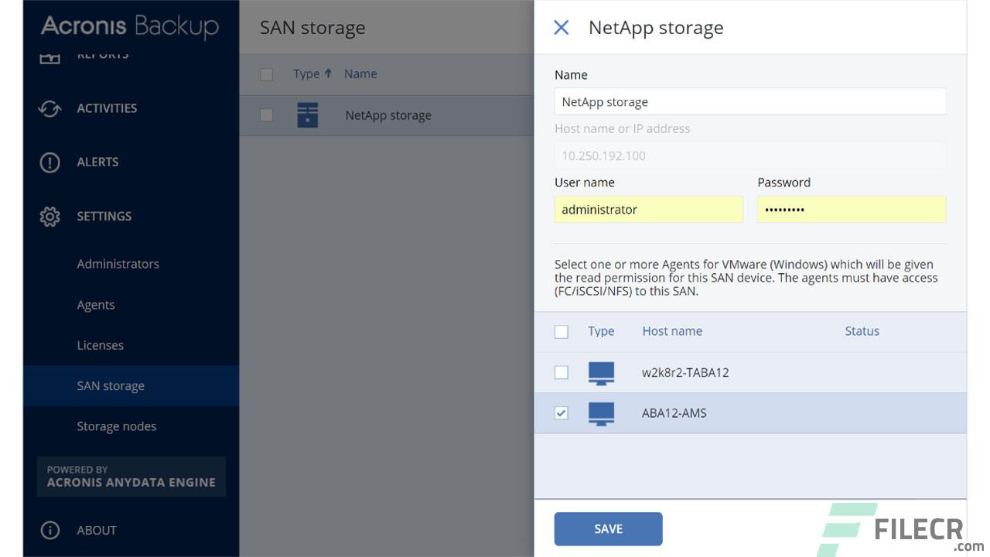
Task: Enable the w2k8r2-TABA12 agent checkbox
Action: tap(562, 373)
